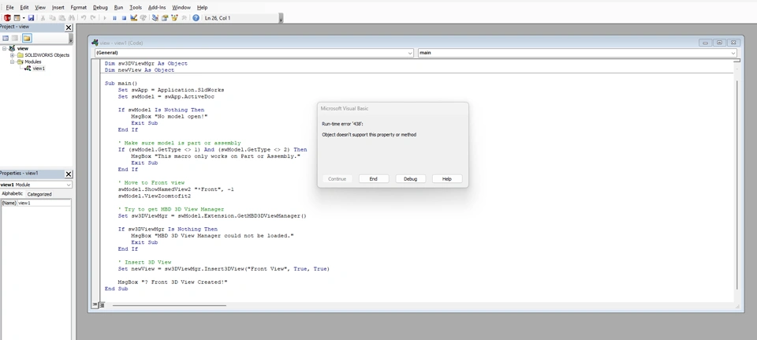Open the Format menu
Screen dimensions: 757x340
[79, 7]
